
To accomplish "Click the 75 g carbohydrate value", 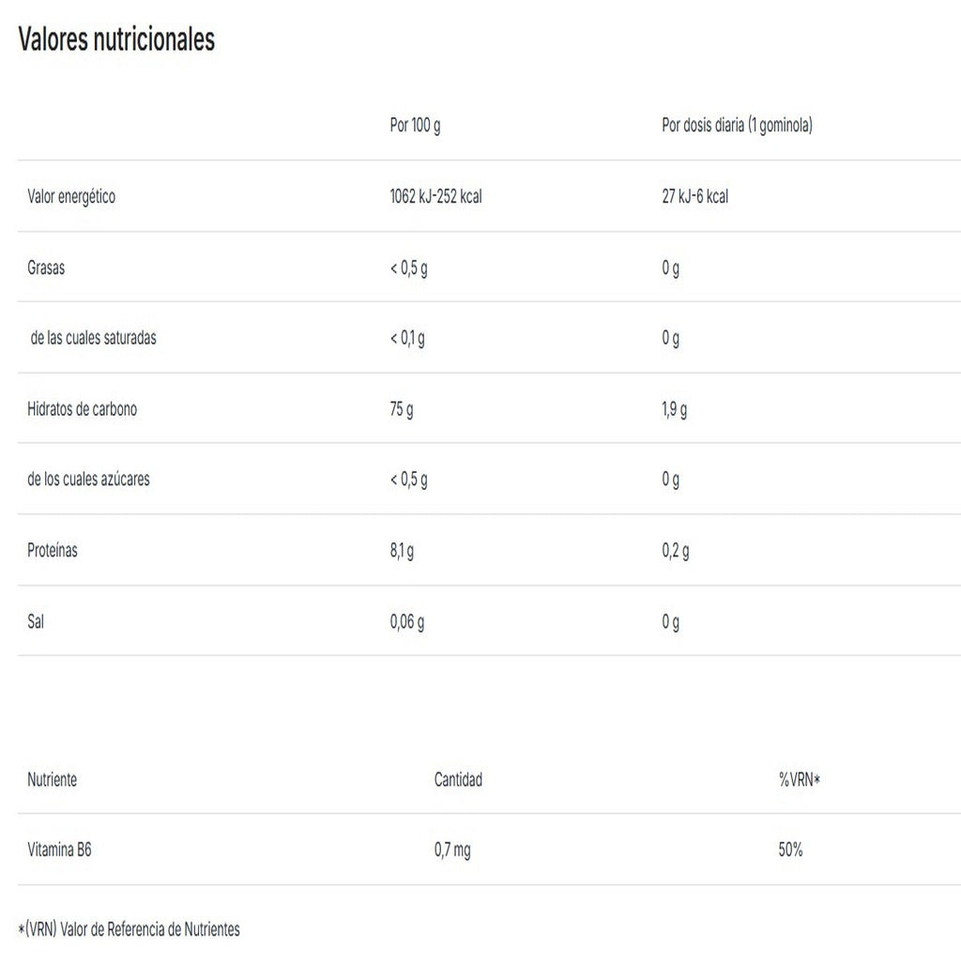I will coord(402,409).
